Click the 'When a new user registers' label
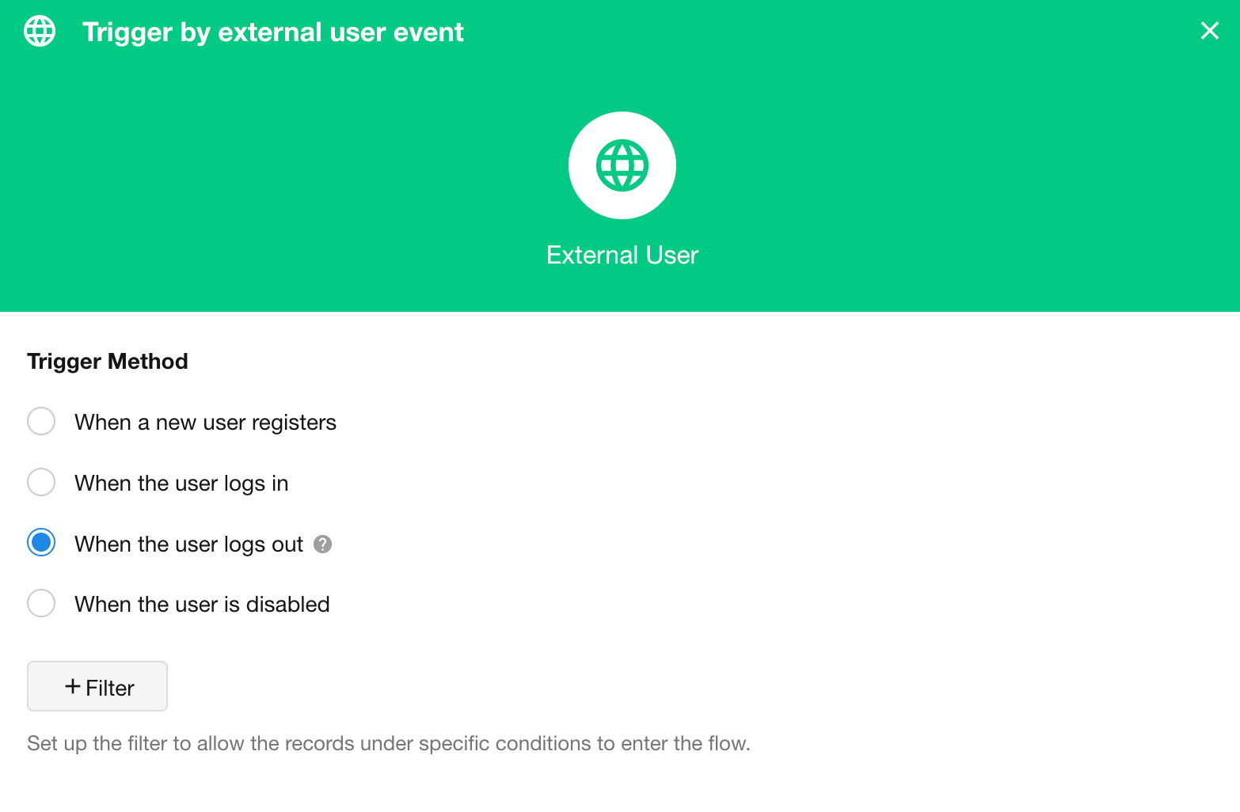 click(205, 423)
